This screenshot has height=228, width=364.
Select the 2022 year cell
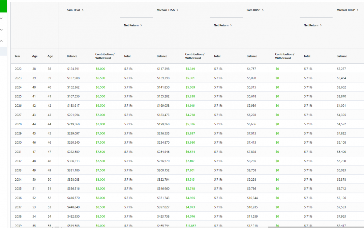[18, 69]
